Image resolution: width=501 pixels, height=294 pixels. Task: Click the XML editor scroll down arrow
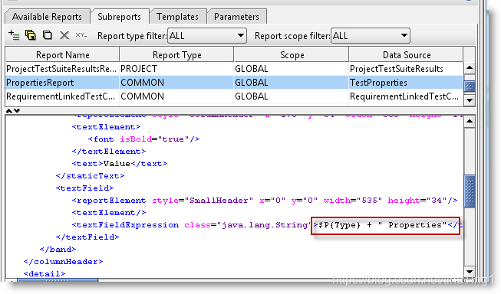[470, 272]
